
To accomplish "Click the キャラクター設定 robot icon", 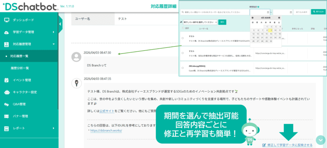I will tap(7, 92).
